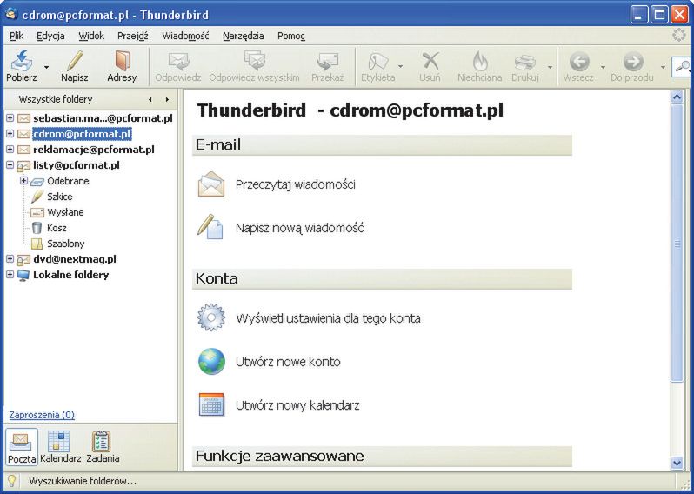Image resolution: width=694 pixels, height=494 pixels.
Task: Open the Widok menu
Action: [91, 36]
